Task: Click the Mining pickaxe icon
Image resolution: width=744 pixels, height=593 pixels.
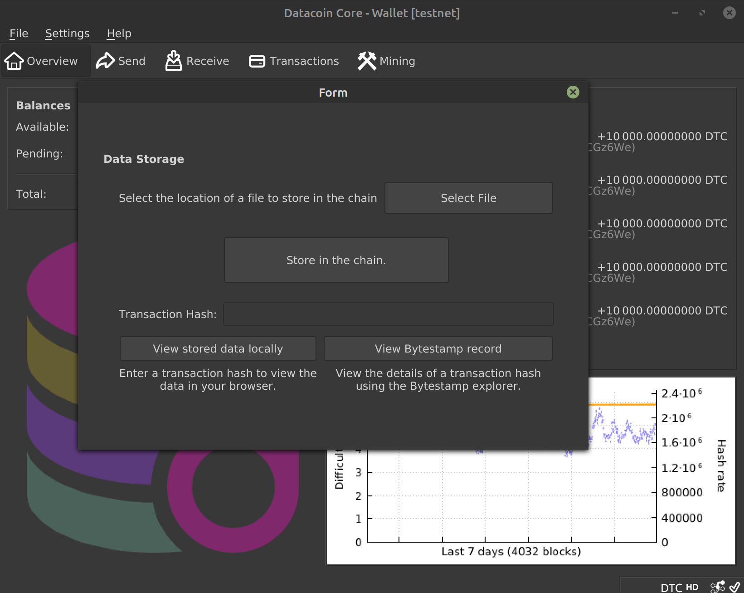Action: (367, 61)
